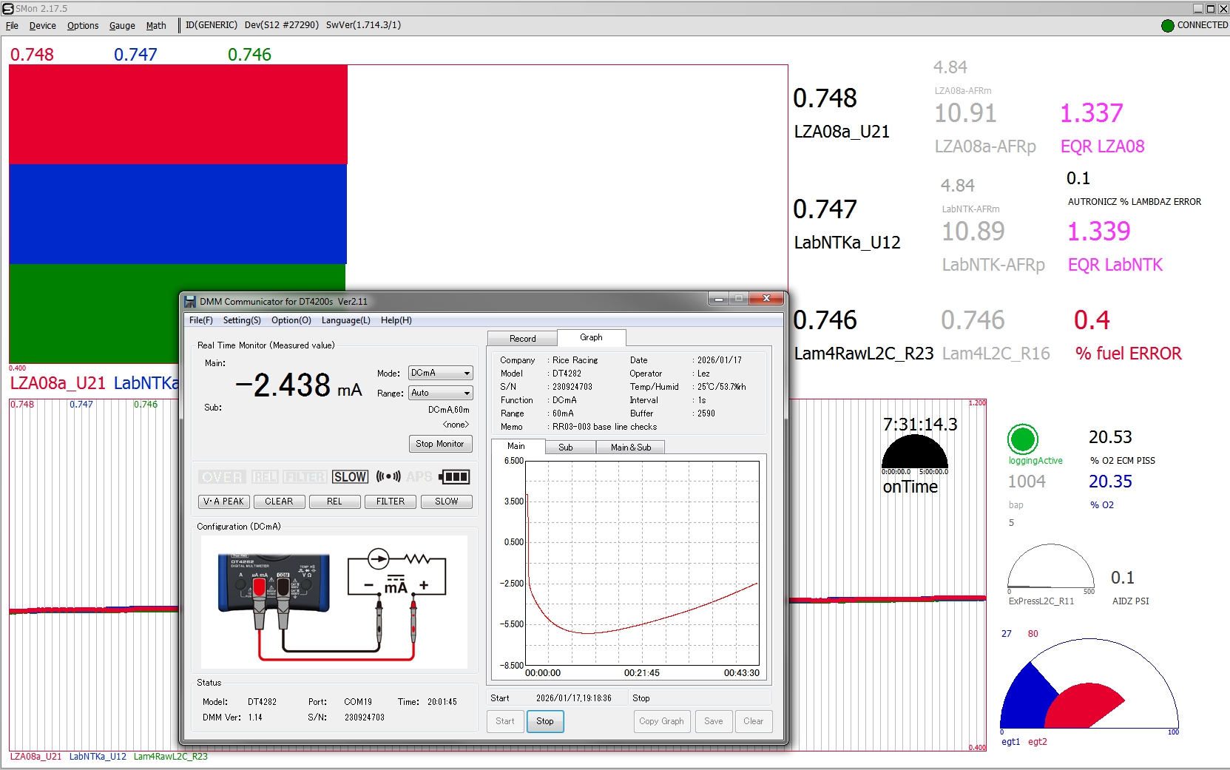Screen dimensions: 1230x770
Task: Click the CONNECTED status light
Action: point(1168,24)
